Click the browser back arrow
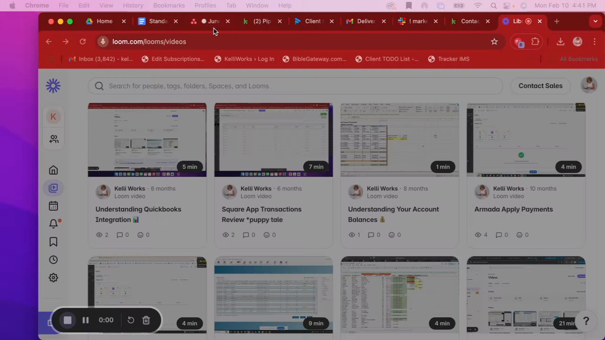The width and height of the screenshot is (605, 340). click(x=49, y=42)
